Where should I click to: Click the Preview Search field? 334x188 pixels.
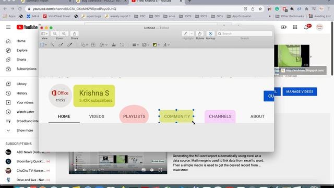click(x=245, y=33)
